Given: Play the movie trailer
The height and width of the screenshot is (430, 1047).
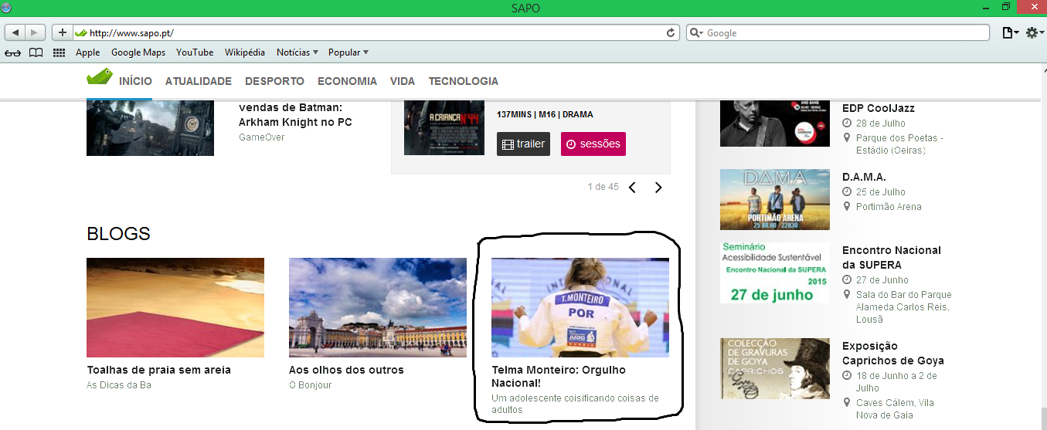Looking at the screenshot, I should (523, 144).
